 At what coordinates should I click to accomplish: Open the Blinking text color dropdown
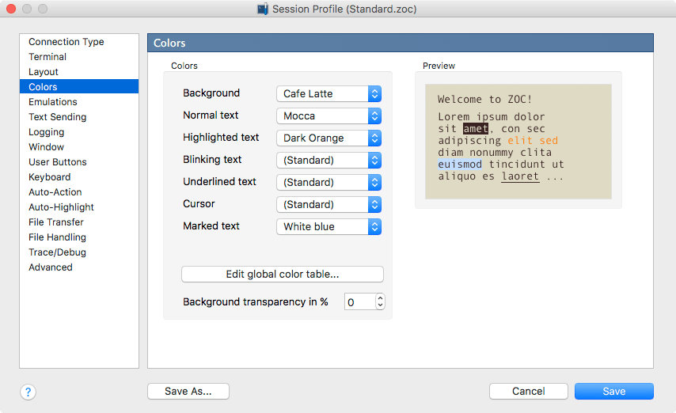coord(329,161)
